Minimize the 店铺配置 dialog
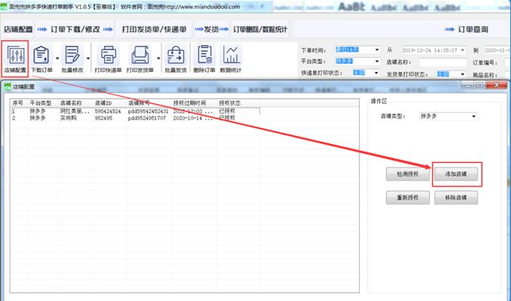511x301 pixels. (x=467, y=85)
